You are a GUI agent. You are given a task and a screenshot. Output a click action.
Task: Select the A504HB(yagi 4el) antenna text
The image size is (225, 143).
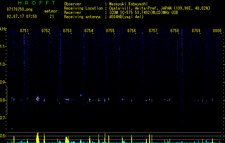coord(126,17)
